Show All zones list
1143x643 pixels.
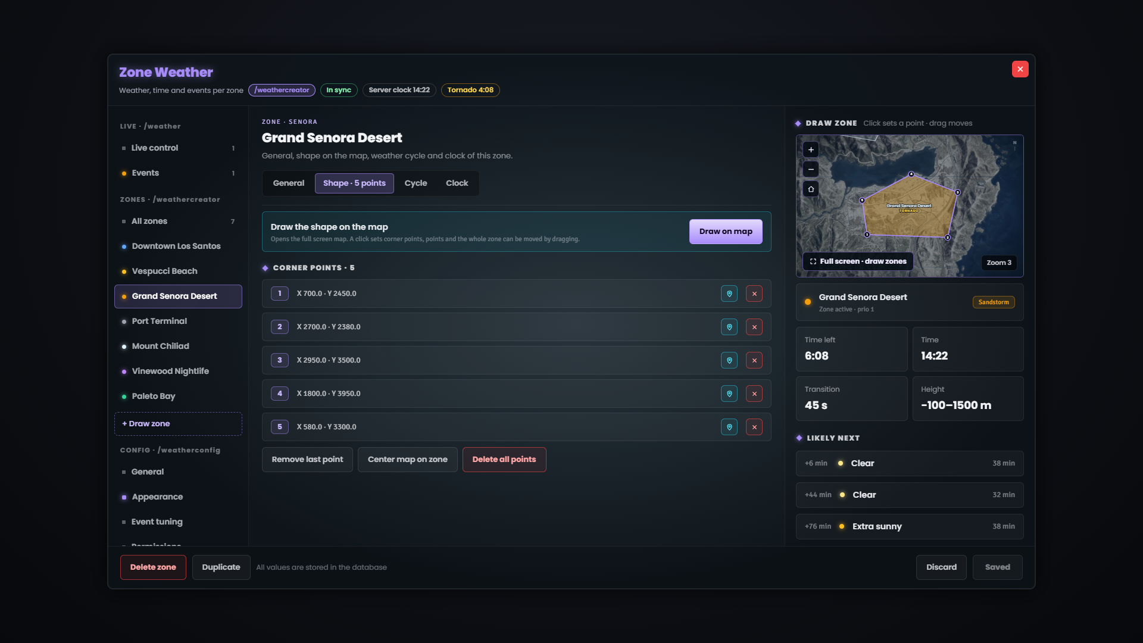pyautogui.click(x=178, y=221)
